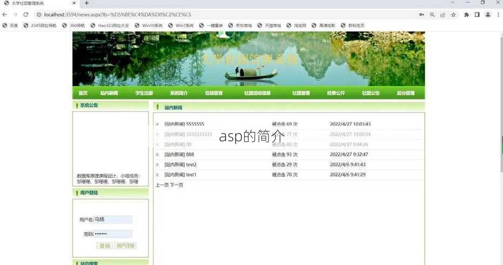Screen dimensions: 503x265
Task: Click the 用户注册 button
Action: click(x=125, y=246)
